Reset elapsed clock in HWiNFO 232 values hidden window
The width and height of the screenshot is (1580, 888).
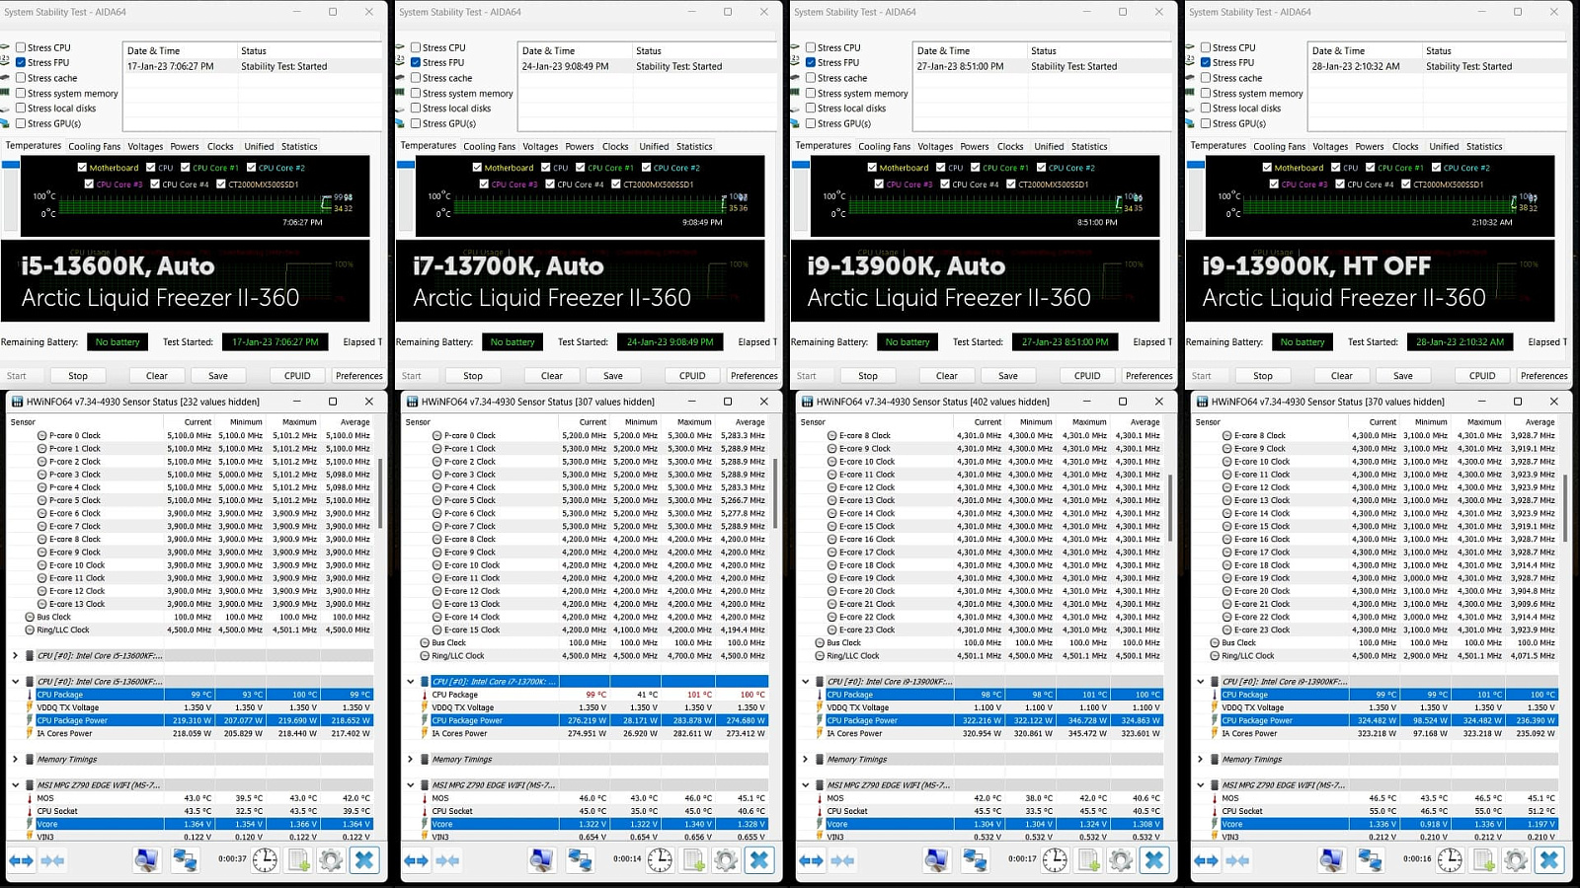pos(265,860)
